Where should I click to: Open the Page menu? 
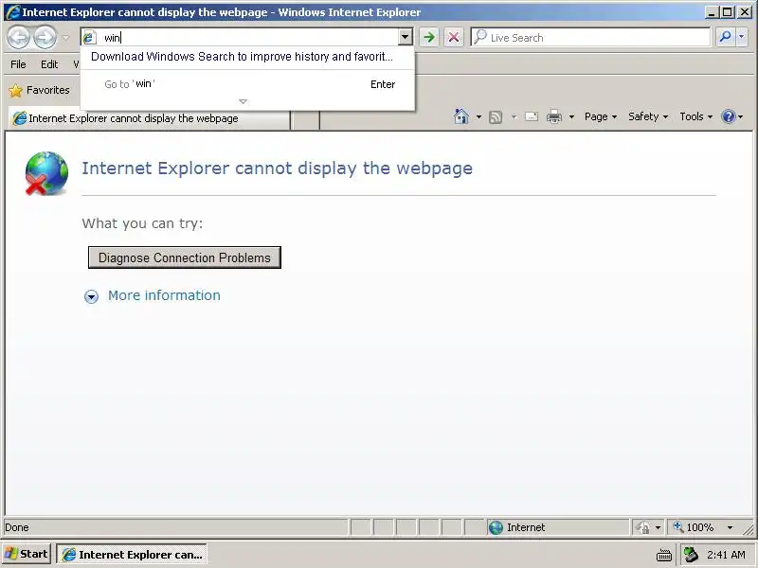point(601,116)
